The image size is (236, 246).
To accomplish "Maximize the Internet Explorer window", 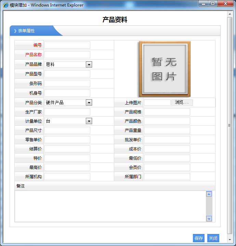I will 213,4.
